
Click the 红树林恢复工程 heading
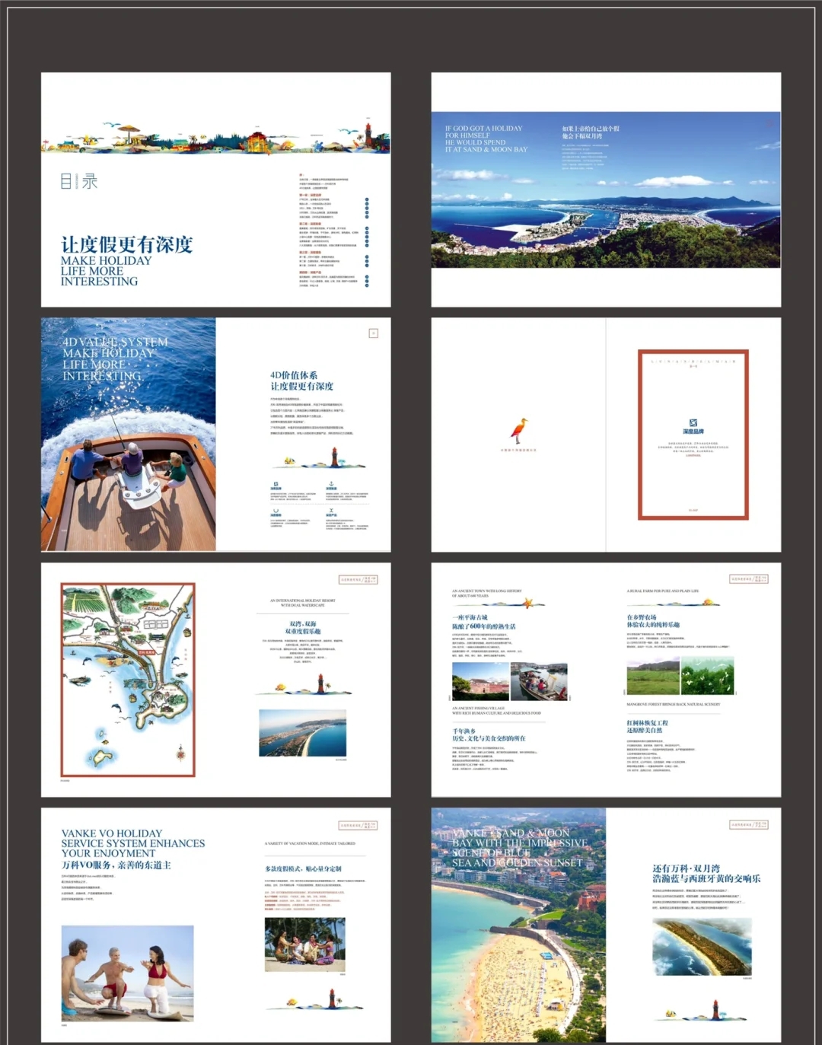[x=648, y=722]
